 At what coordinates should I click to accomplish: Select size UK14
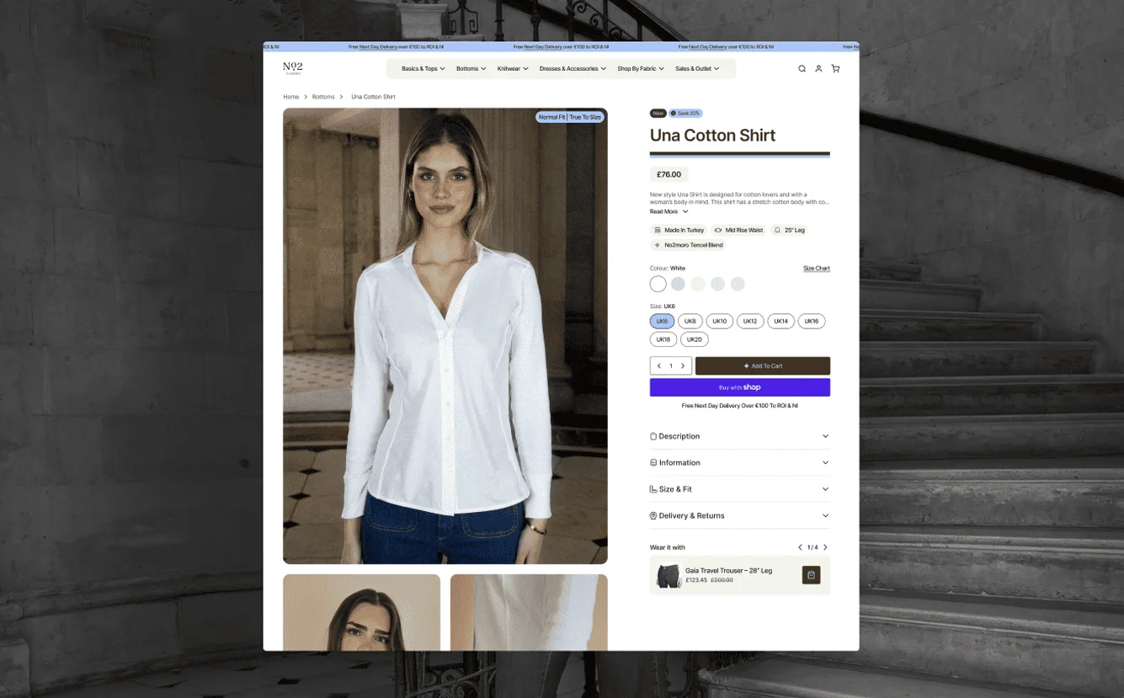point(780,321)
